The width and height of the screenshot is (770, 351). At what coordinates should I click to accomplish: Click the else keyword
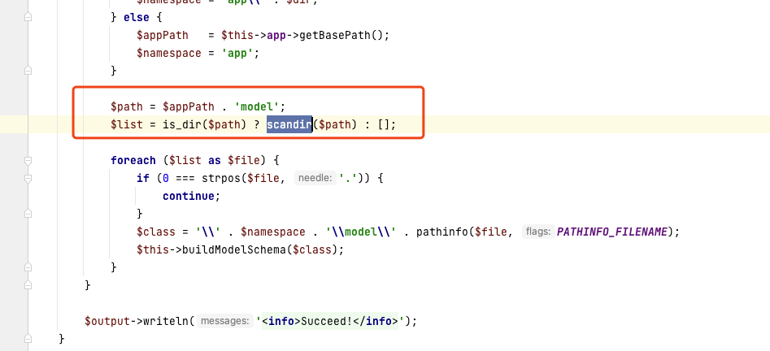tap(136, 17)
